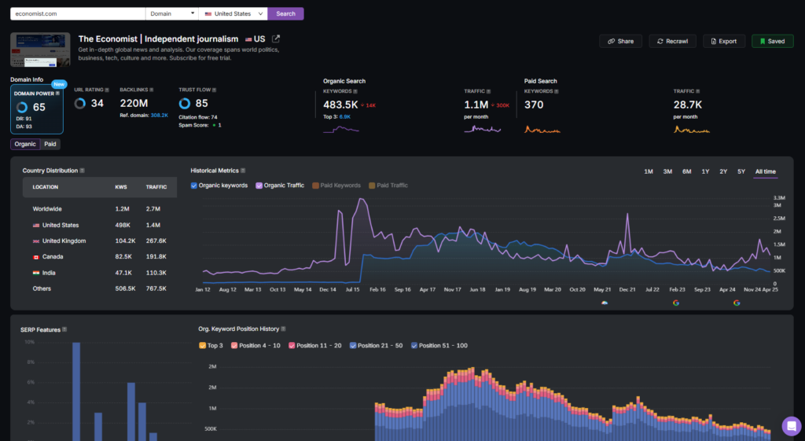Toggle the Organic keywords checkbox

194,186
